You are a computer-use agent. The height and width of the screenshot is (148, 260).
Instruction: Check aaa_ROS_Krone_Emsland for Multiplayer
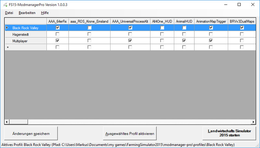pos(89,41)
